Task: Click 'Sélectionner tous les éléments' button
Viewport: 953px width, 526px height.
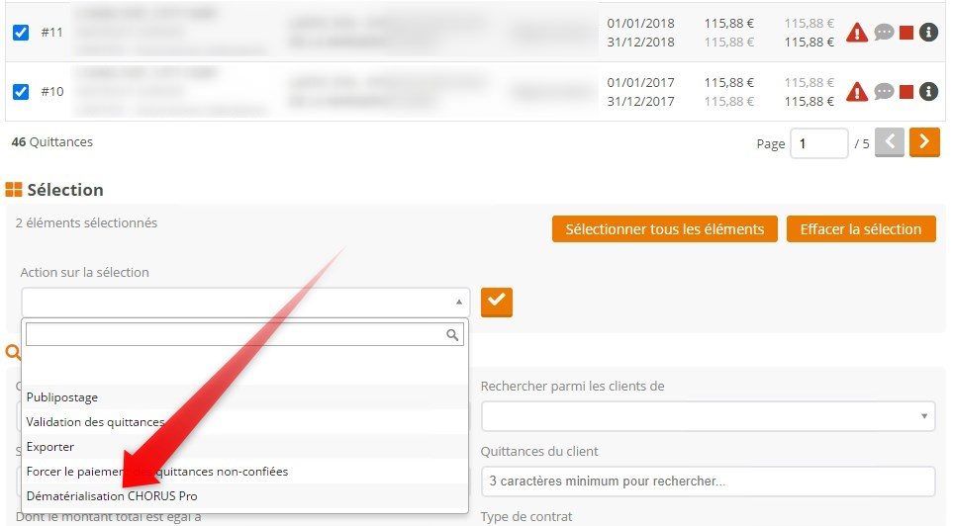Action: click(x=664, y=229)
